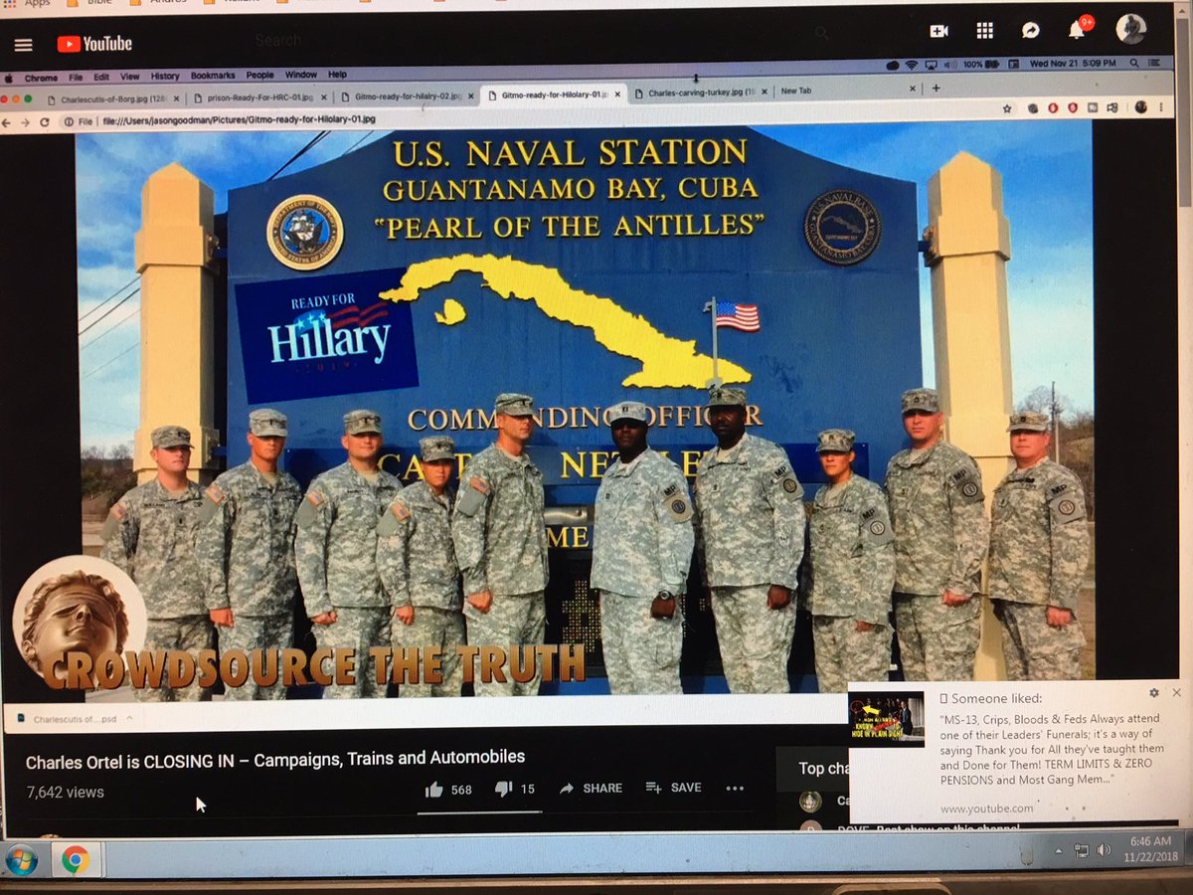
Task: Open the Windows Start menu
Action: 22,859
